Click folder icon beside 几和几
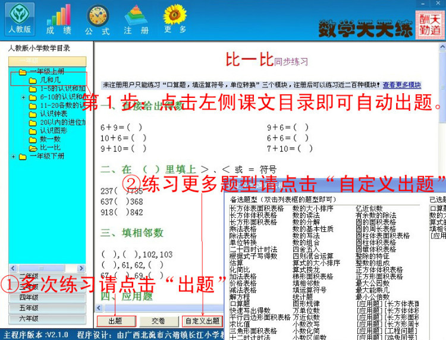This screenshot has height=340, width=446. click(33, 81)
